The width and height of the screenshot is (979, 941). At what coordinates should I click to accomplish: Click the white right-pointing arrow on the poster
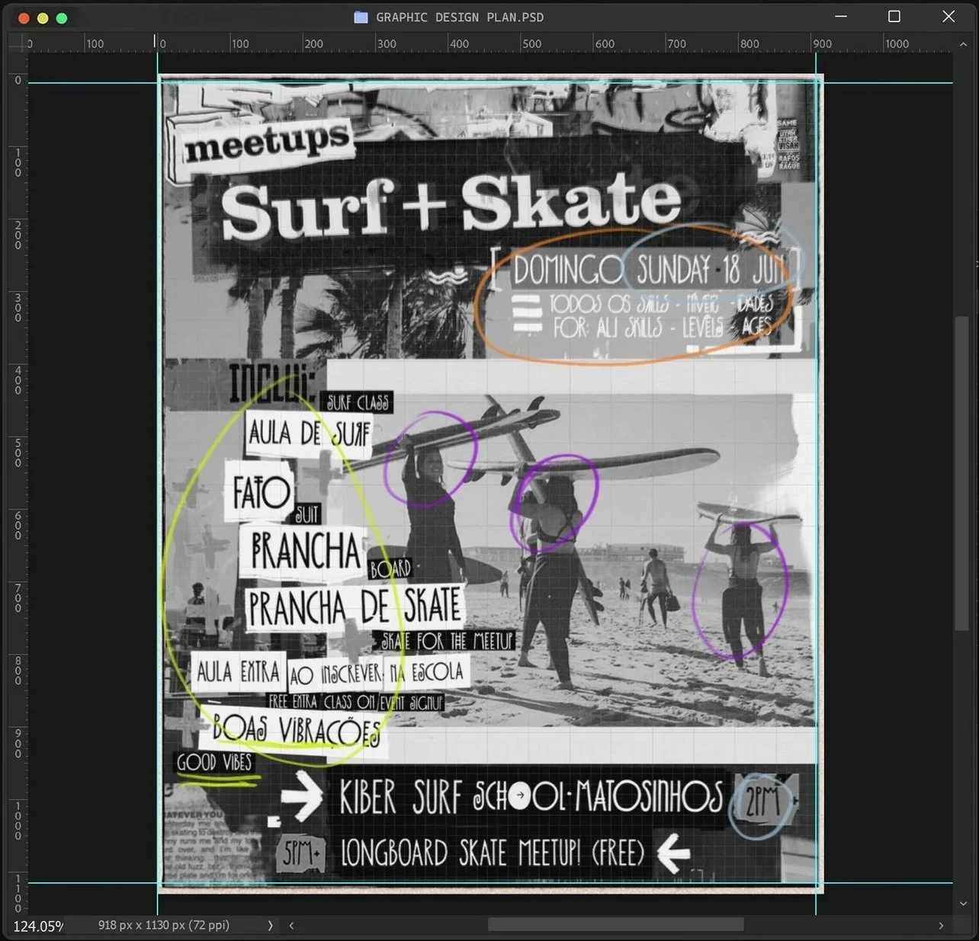coord(302,796)
